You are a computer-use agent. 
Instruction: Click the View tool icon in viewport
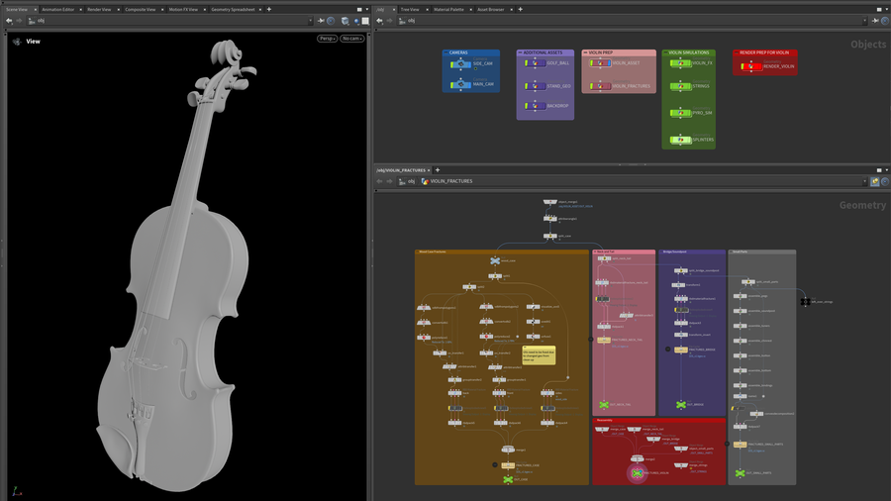tap(17, 42)
